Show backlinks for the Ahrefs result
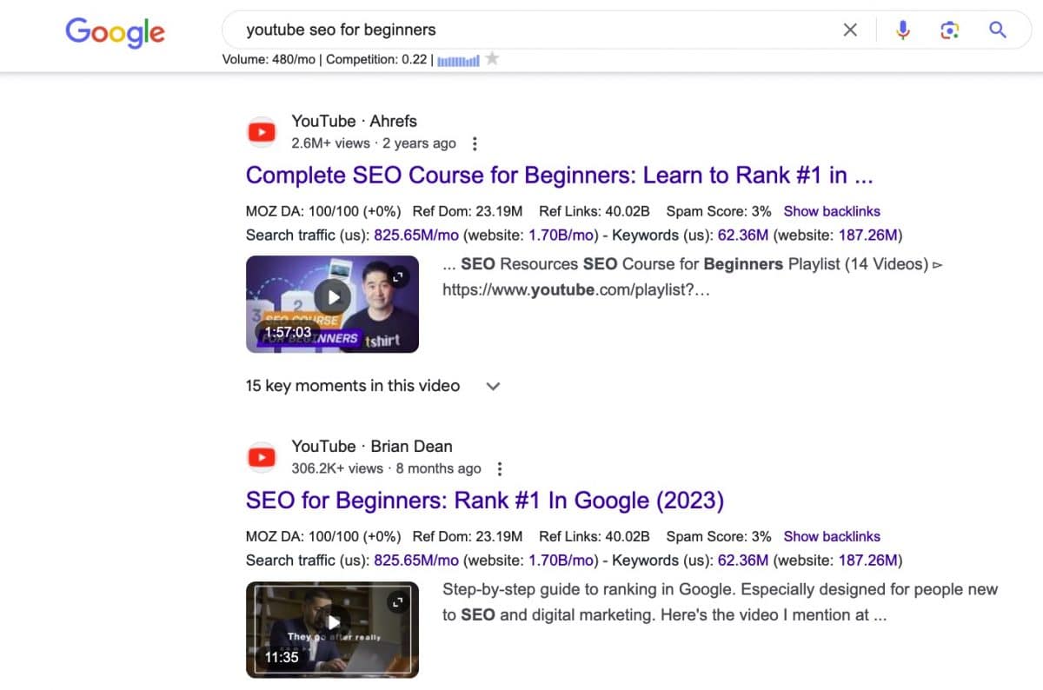 (x=832, y=211)
